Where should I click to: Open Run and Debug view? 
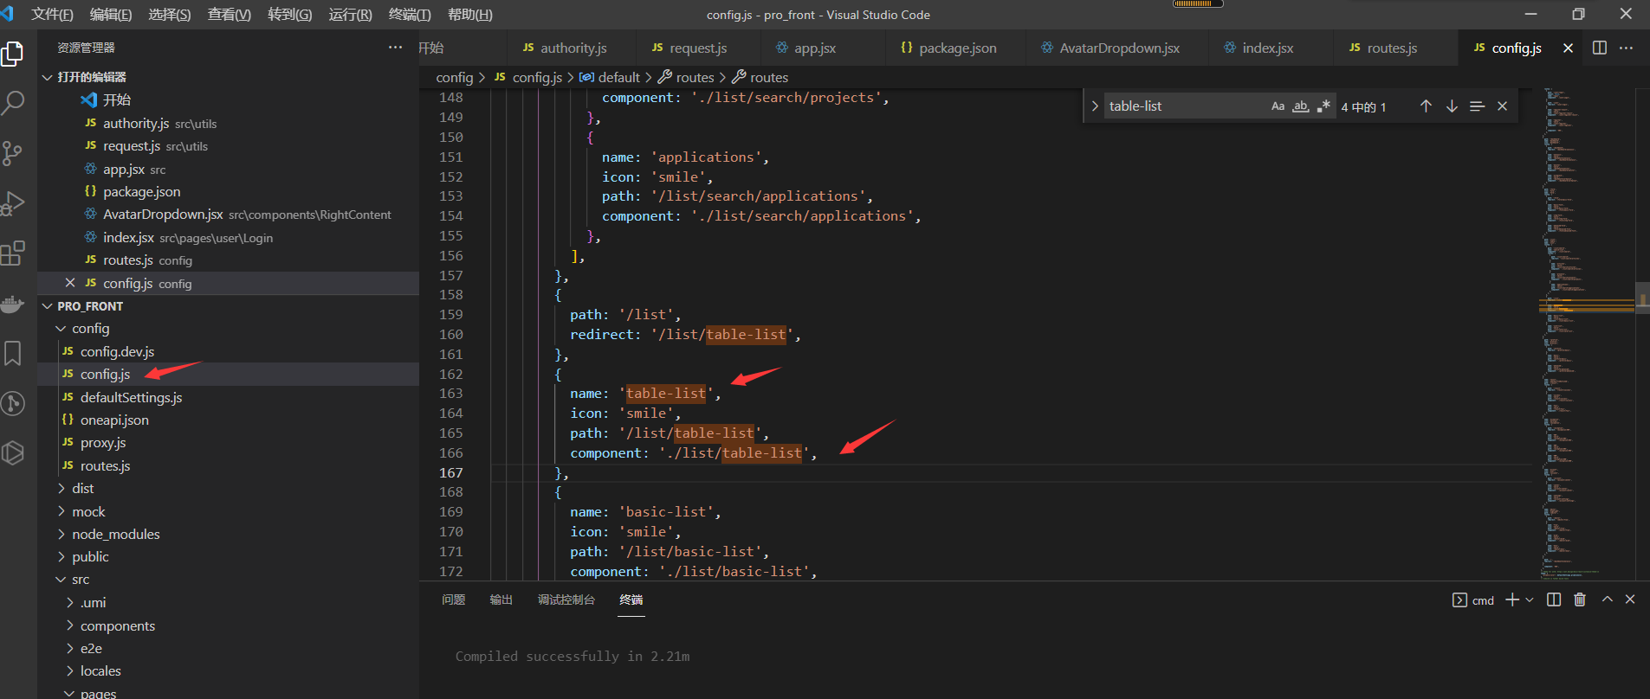tap(13, 203)
